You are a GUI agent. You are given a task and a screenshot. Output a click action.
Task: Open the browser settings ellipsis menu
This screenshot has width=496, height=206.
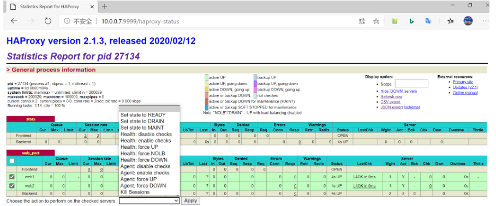click(486, 21)
